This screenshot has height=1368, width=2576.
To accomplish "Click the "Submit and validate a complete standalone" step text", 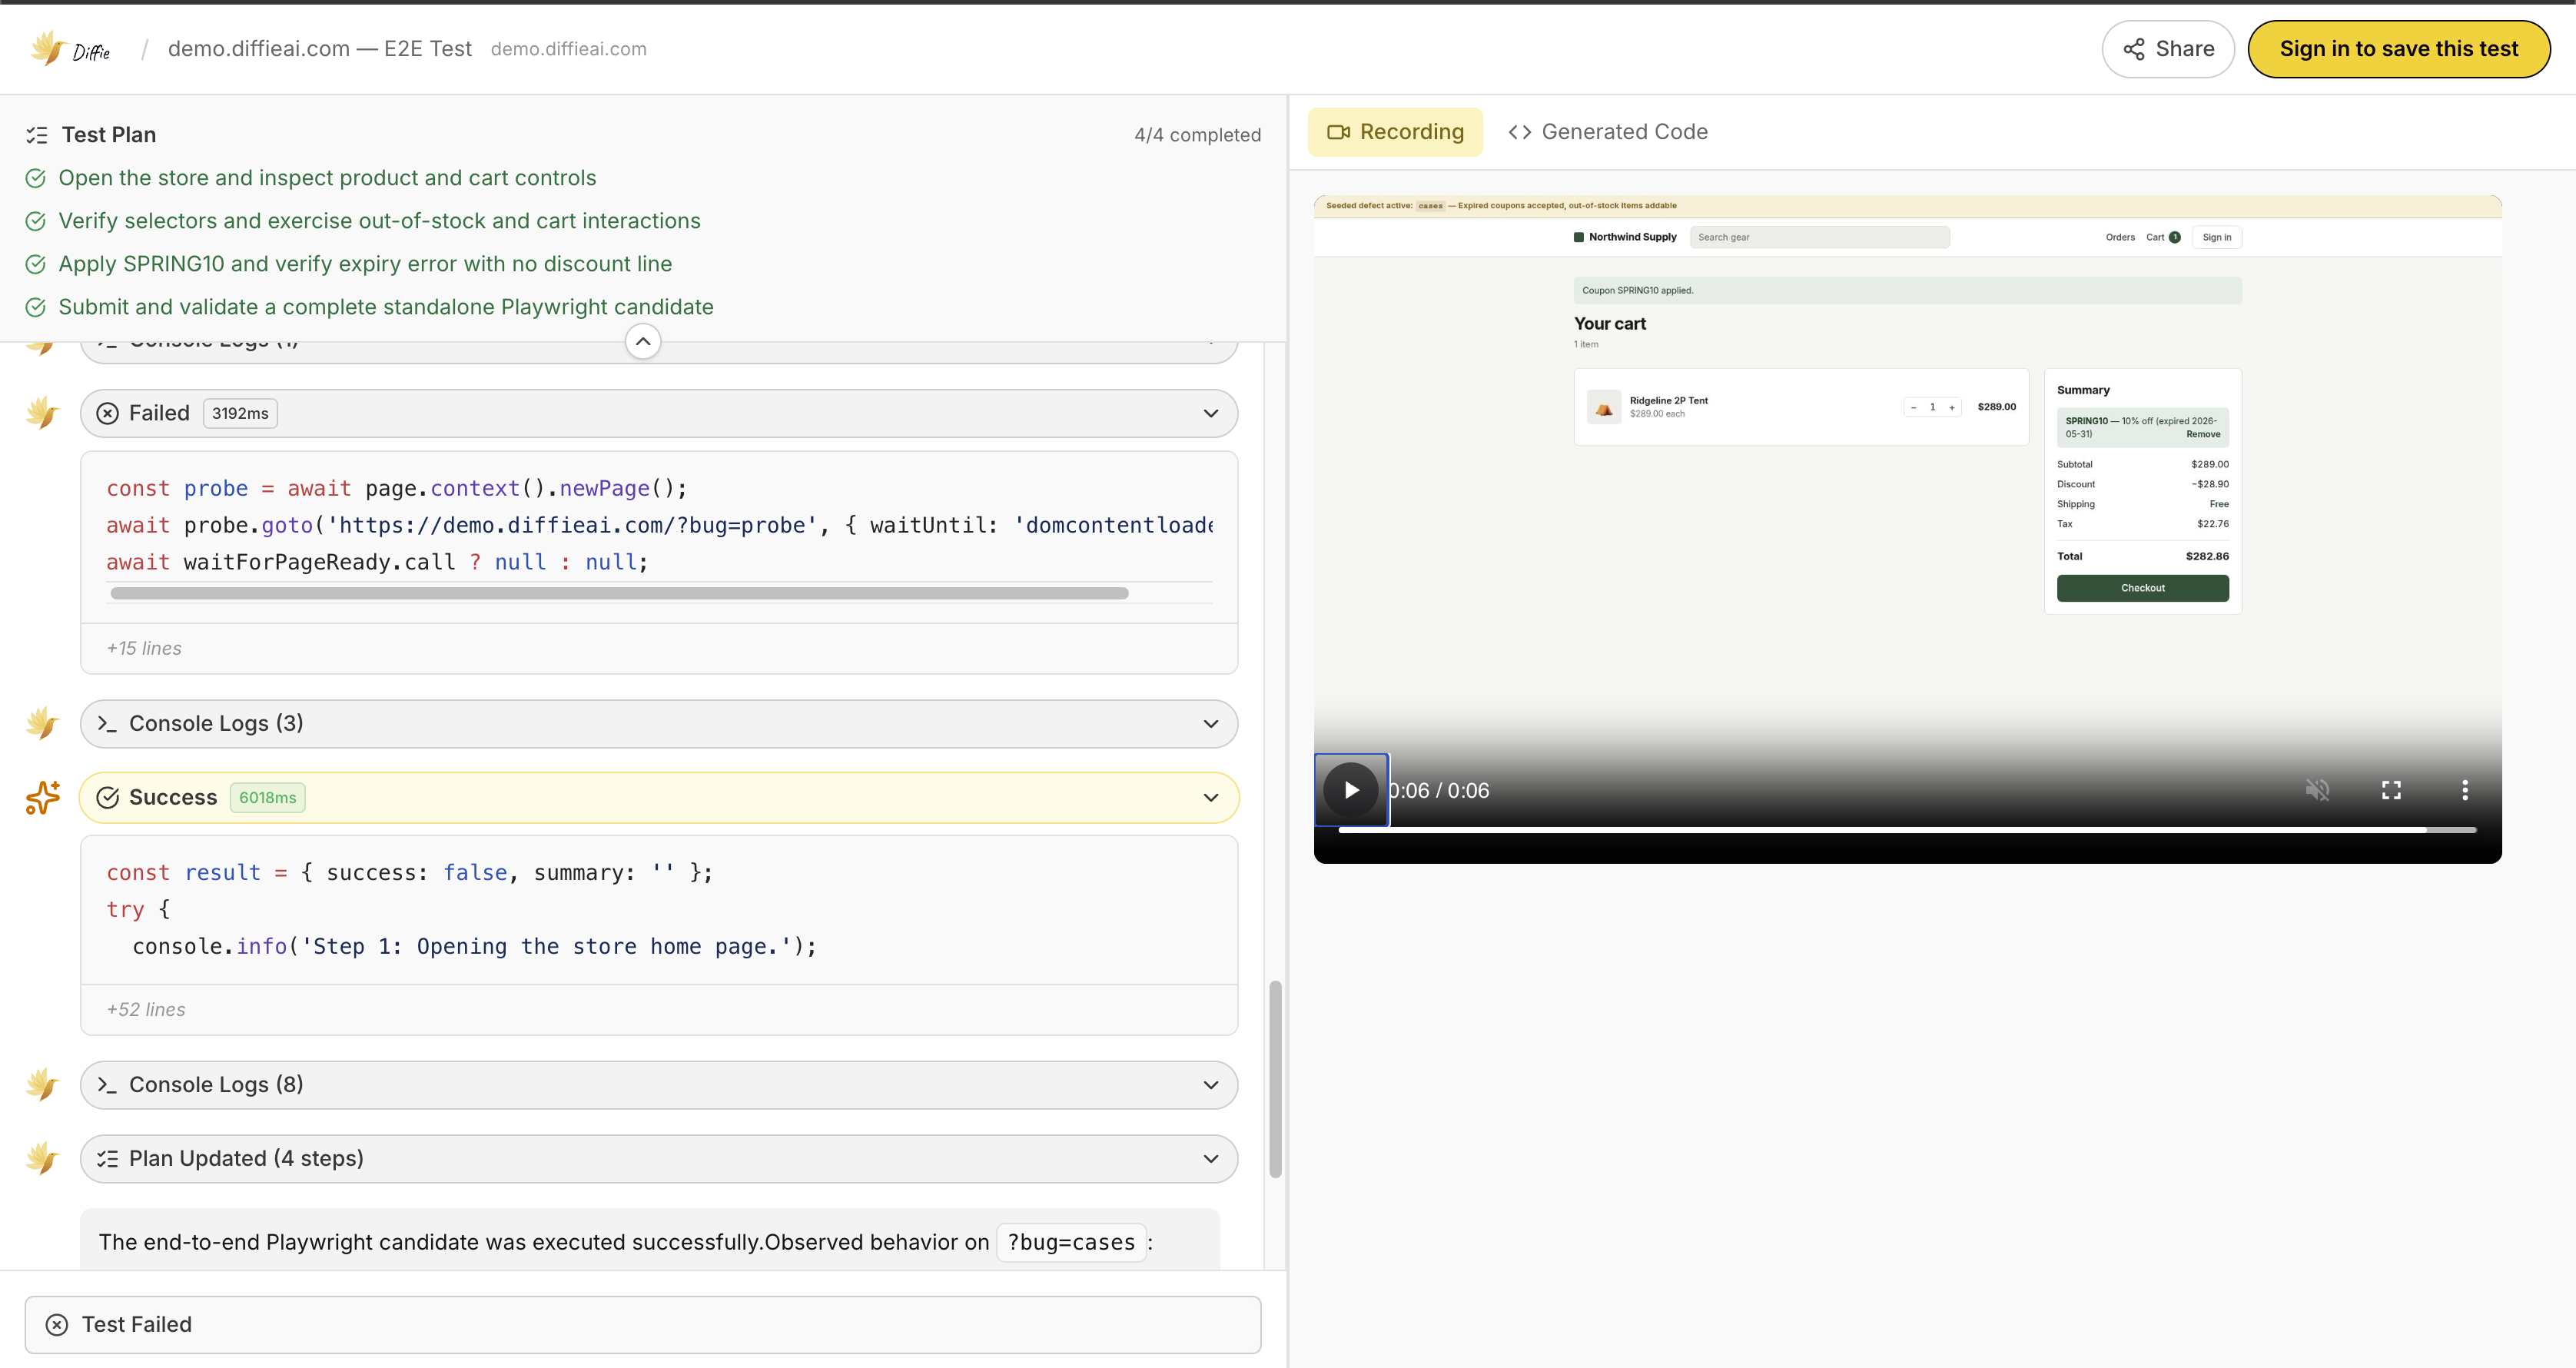I will pos(386,307).
